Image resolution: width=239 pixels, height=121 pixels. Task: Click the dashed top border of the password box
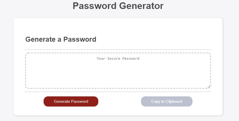pyautogui.click(x=118, y=53)
